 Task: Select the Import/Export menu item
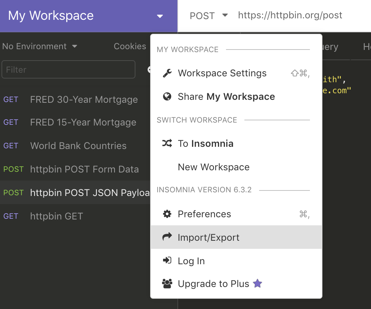[236, 237]
